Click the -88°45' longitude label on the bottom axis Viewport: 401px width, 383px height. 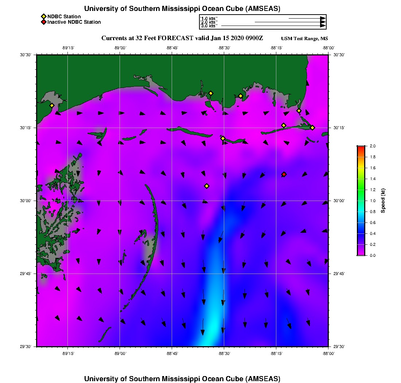pos(172,353)
